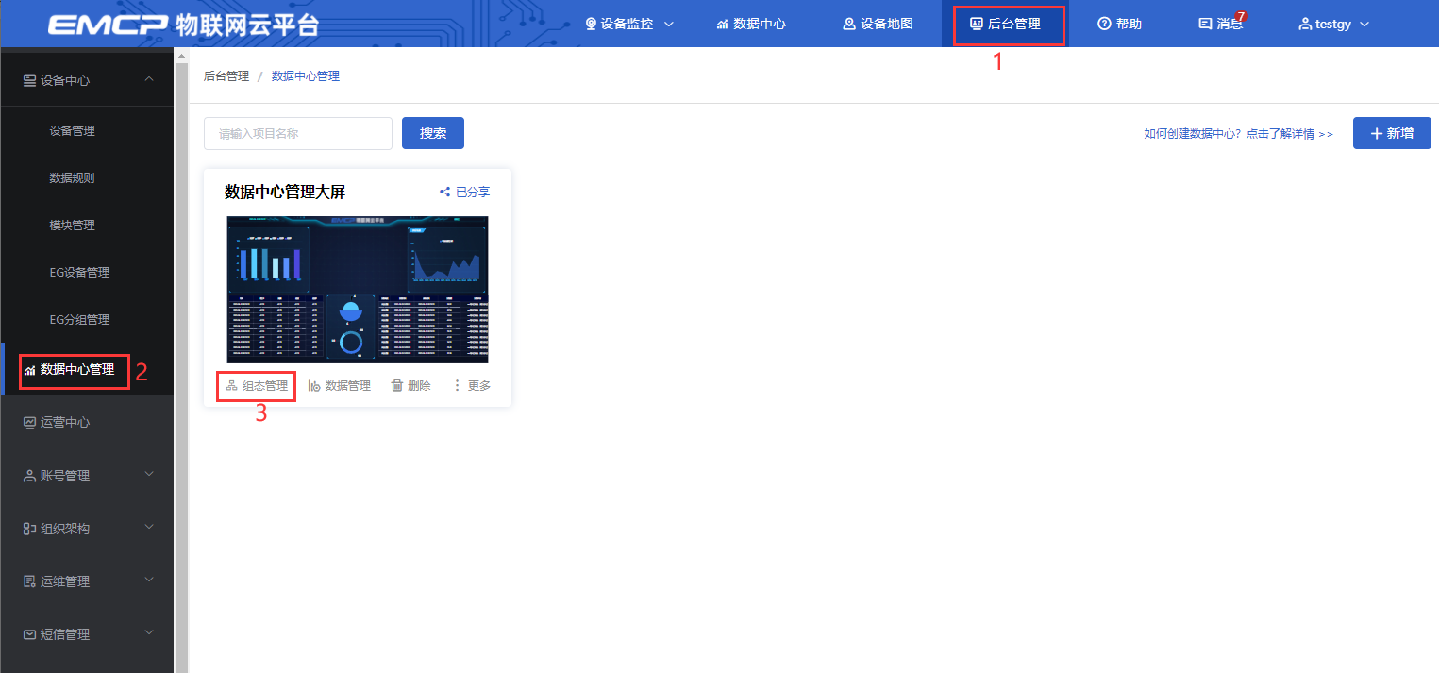
Task: Select 后台管理 in top navigation
Action: (x=1006, y=24)
